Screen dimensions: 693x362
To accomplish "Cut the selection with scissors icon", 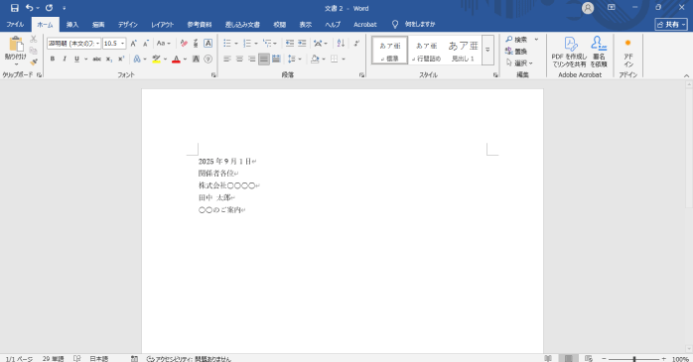I will coord(34,40).
